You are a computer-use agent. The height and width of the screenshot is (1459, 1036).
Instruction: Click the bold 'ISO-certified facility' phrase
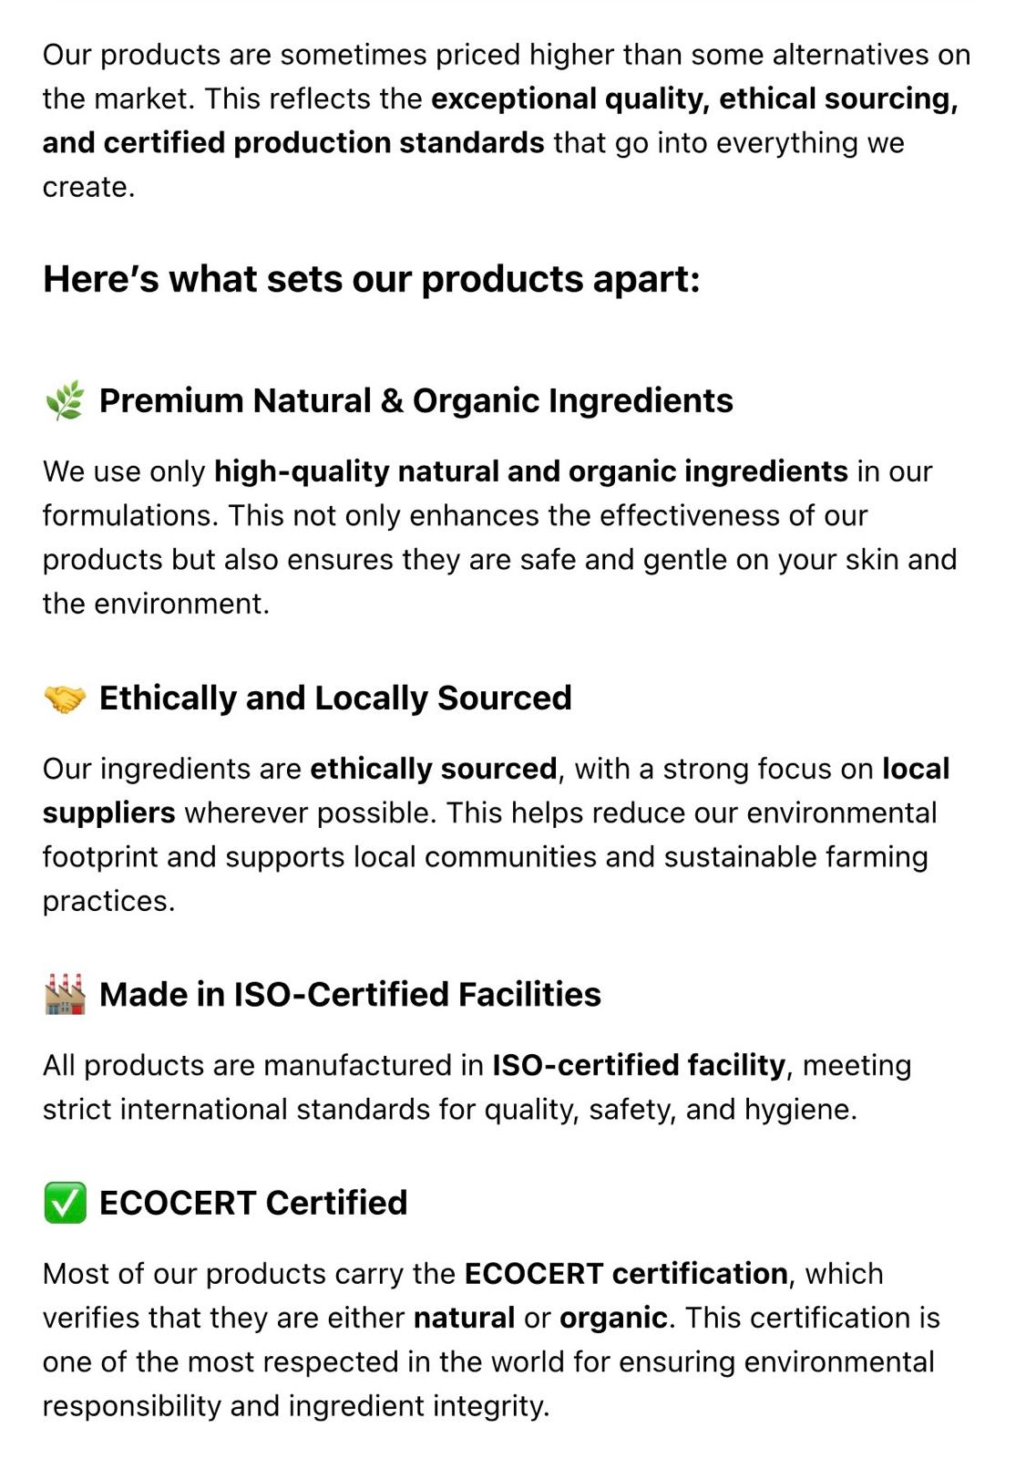click(639, 1065)
